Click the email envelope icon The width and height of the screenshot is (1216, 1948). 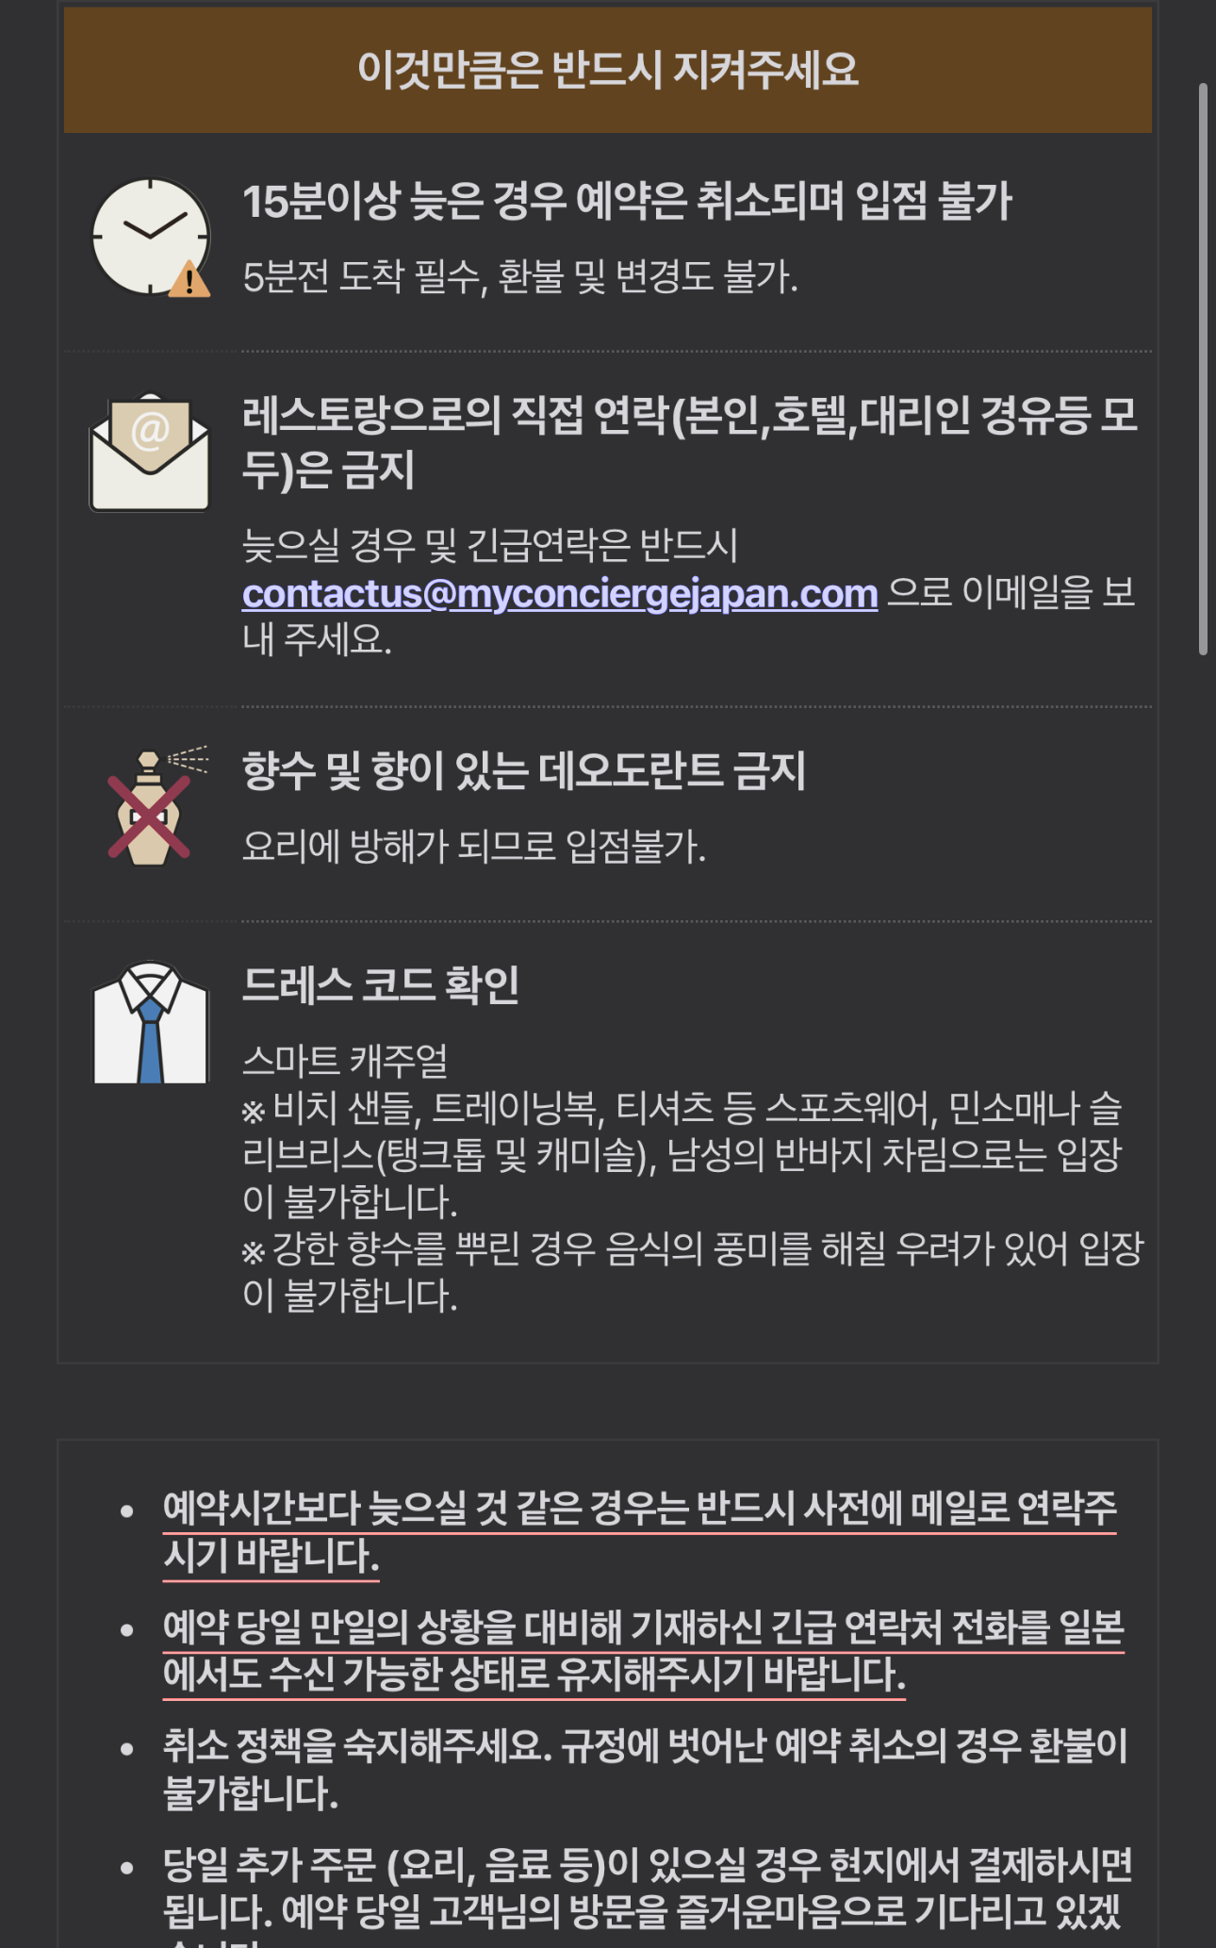[x=150, y=452]
